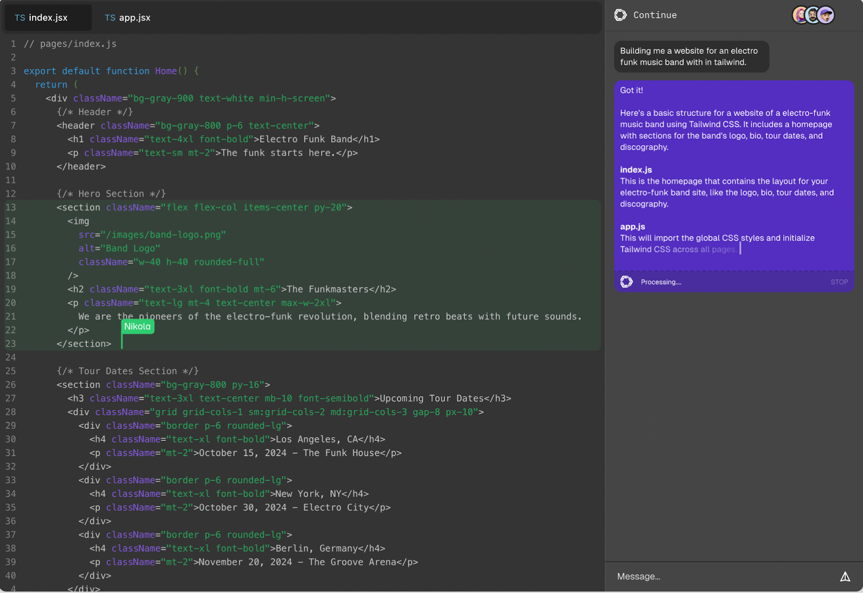863x593 pixels.
Task: Click the green Nikola cursor label
Action: 138,326
